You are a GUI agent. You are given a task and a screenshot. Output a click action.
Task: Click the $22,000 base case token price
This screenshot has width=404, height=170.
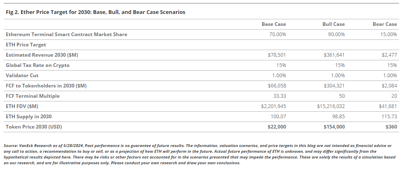coord(275,127)
